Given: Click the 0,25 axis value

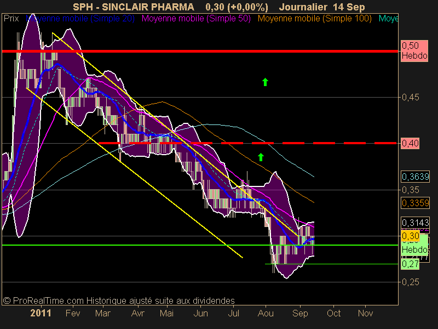Looking at the screenshot, I should click(x=410, y=282).
